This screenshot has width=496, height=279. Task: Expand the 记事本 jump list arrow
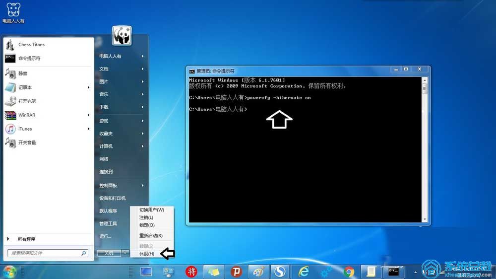pyautogui.click(x=88, y=87)
